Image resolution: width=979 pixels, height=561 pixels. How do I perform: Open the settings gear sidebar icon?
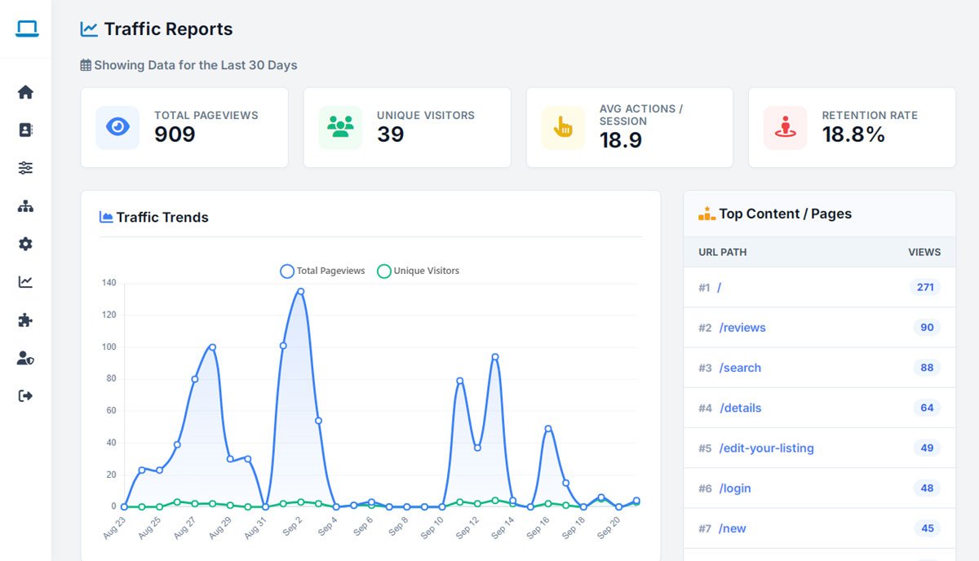(25, 244)
